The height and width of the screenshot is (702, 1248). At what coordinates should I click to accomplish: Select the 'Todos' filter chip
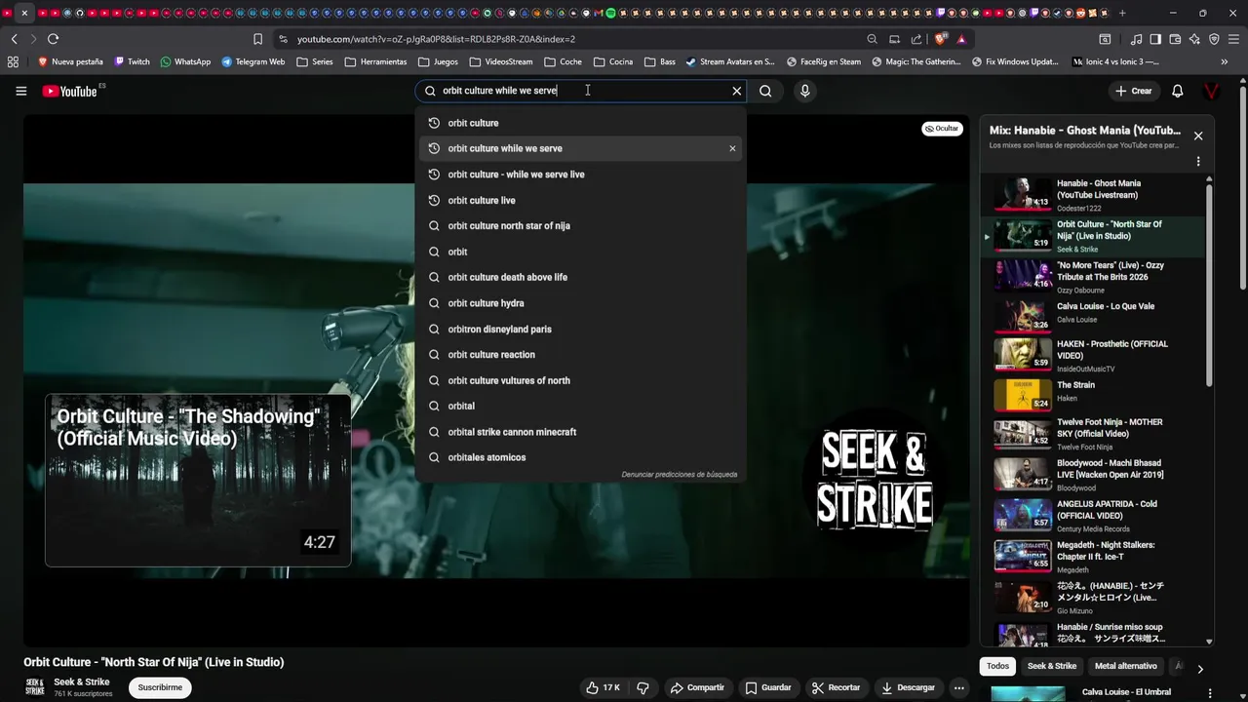click(x=997, y=666)
